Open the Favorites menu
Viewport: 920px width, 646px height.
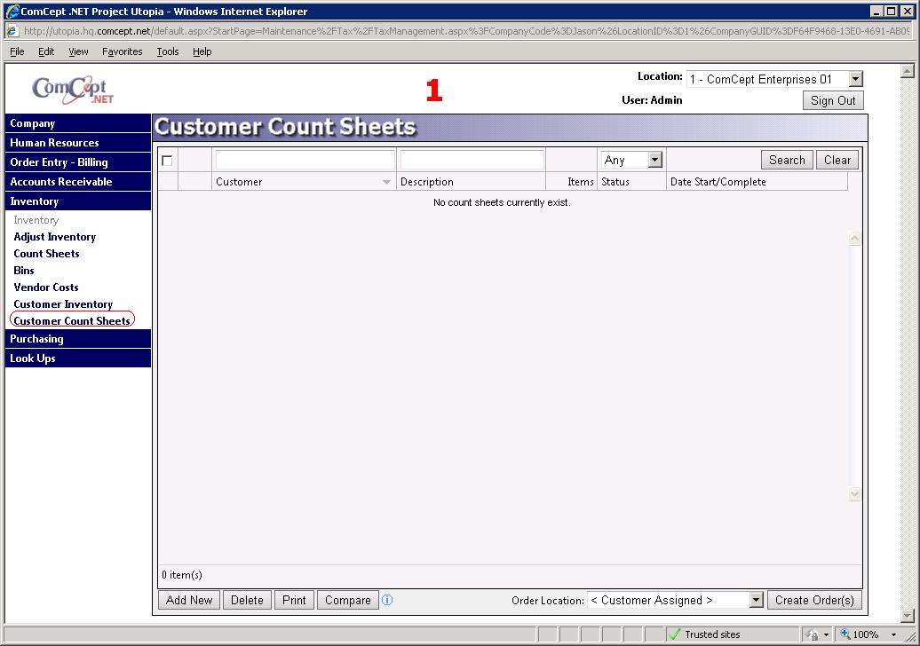tap(122, 51)
